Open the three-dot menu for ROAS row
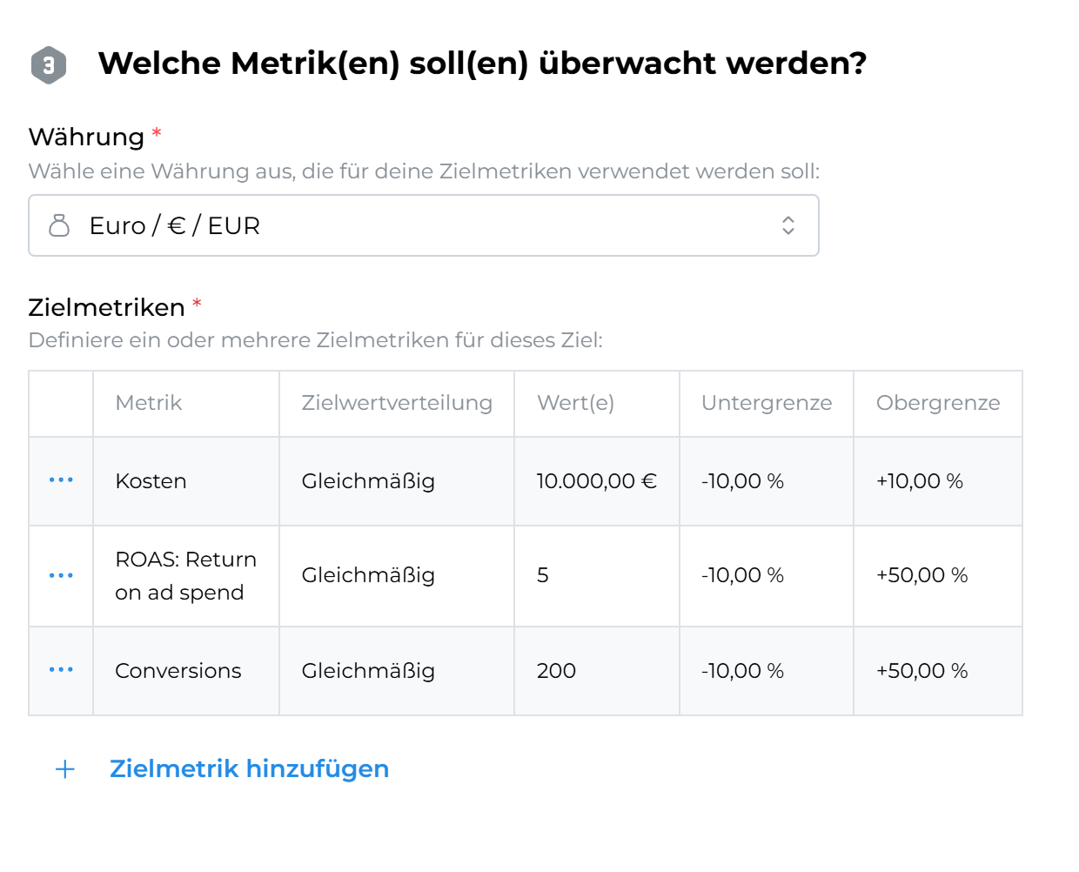1079x872 pixels. 61,575
